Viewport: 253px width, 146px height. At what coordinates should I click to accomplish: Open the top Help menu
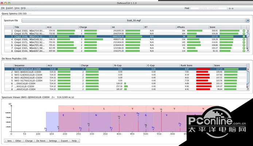(23, 8)
